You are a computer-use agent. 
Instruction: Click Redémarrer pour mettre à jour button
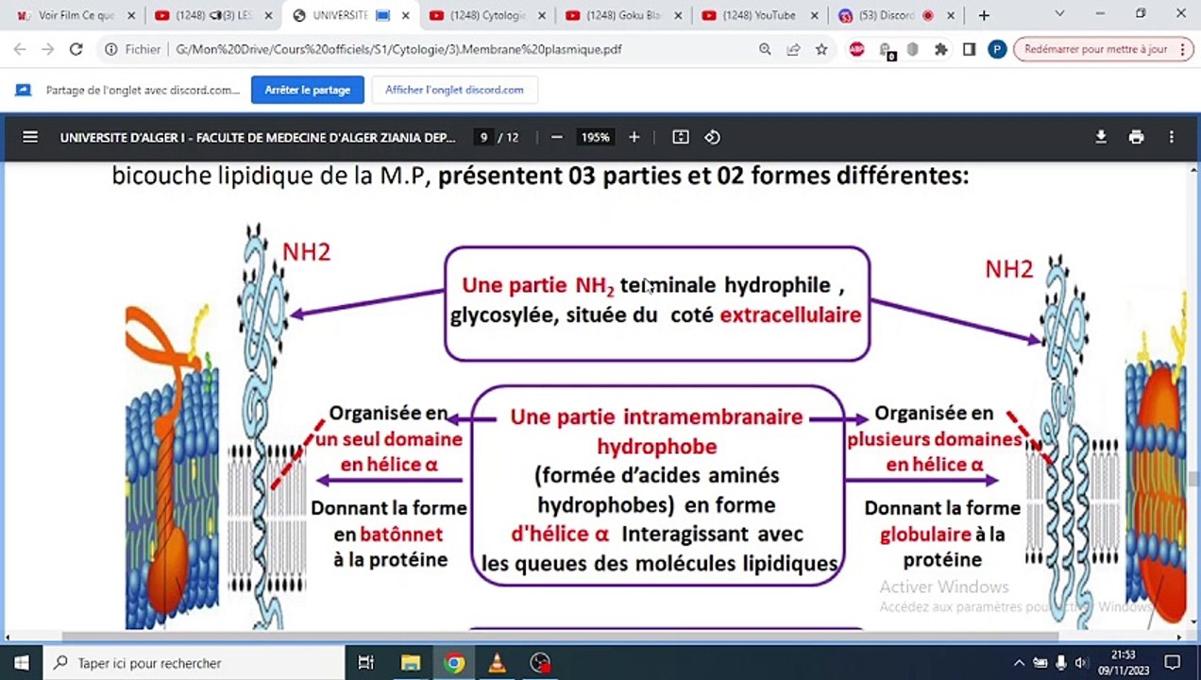[1095, 49]
